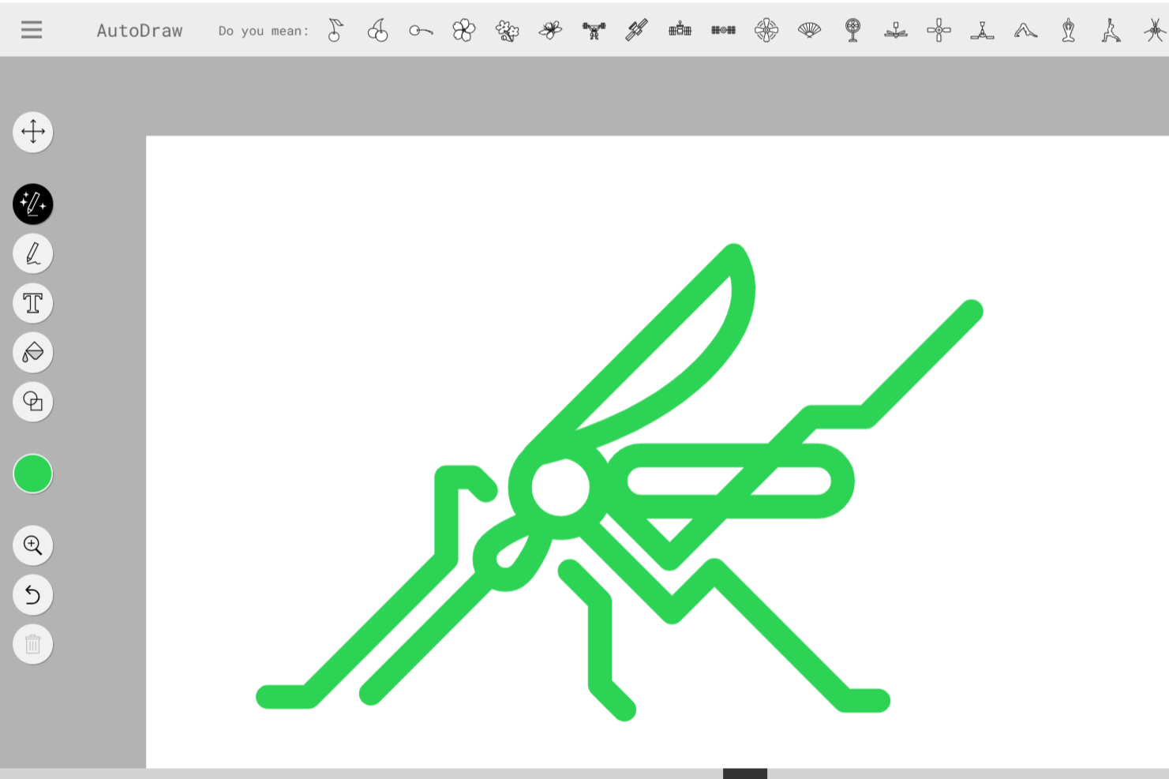Open the green color swatch picker

pos(32,474)
